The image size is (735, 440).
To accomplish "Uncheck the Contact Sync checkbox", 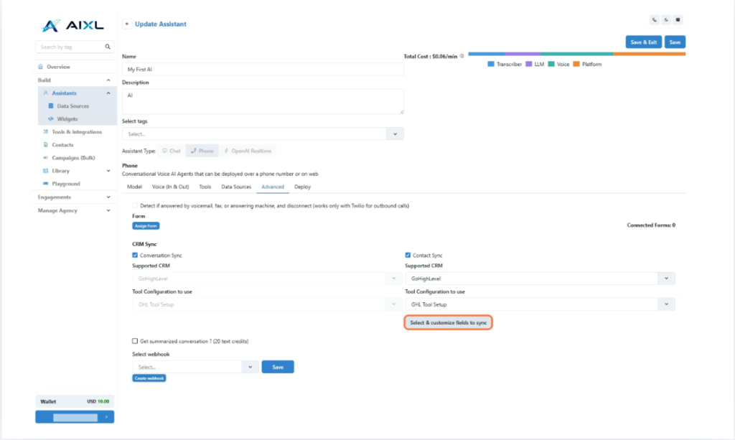I will (408, 255).
